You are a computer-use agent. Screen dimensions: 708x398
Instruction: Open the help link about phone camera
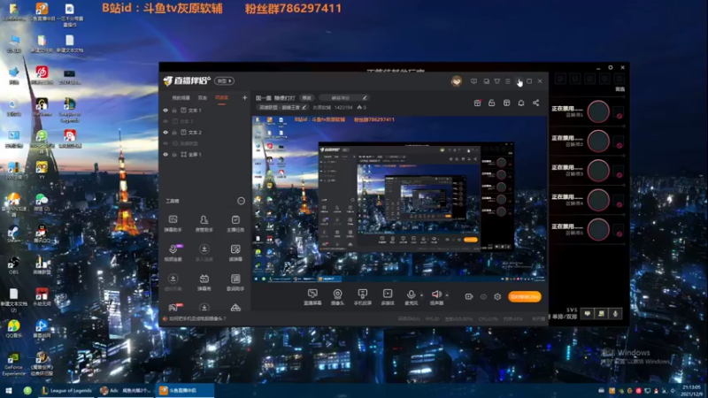[197, 318]
